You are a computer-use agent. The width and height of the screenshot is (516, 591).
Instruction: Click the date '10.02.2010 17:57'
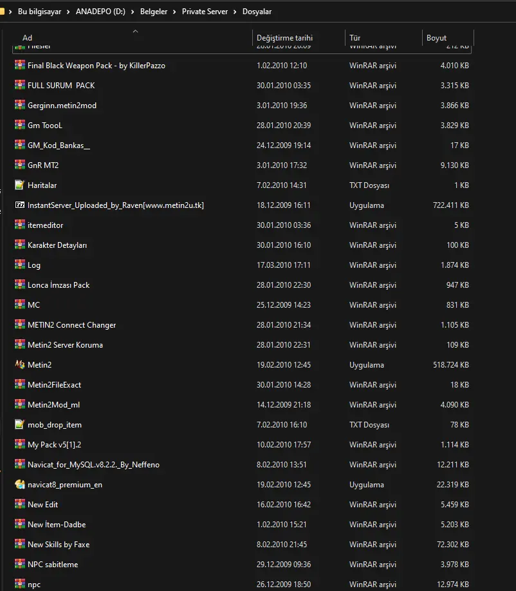pyautogui.click(x=284, y=445)
